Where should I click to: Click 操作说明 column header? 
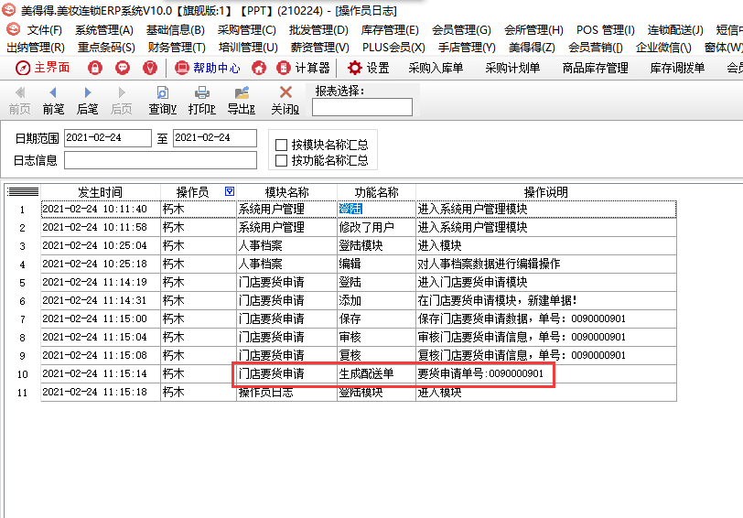click(x=546, y=192)
